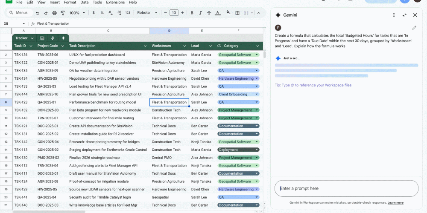The image size is (427, 213).
Task: Format selection as currency
Action: tap(94, 13)
